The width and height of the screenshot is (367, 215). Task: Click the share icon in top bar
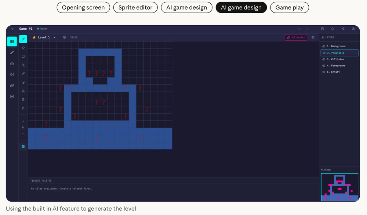coord(343,29)
